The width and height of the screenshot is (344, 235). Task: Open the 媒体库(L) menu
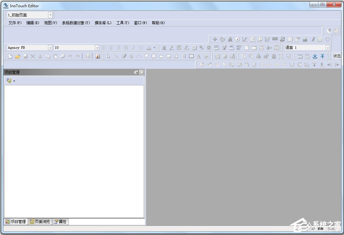(103, 23)
